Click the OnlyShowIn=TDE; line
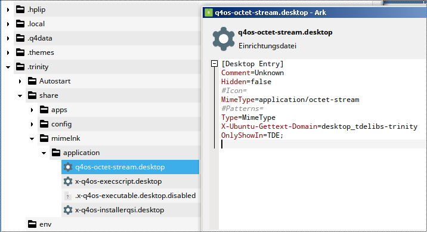This screenshot has height=232, width=427. pos(252,135)
